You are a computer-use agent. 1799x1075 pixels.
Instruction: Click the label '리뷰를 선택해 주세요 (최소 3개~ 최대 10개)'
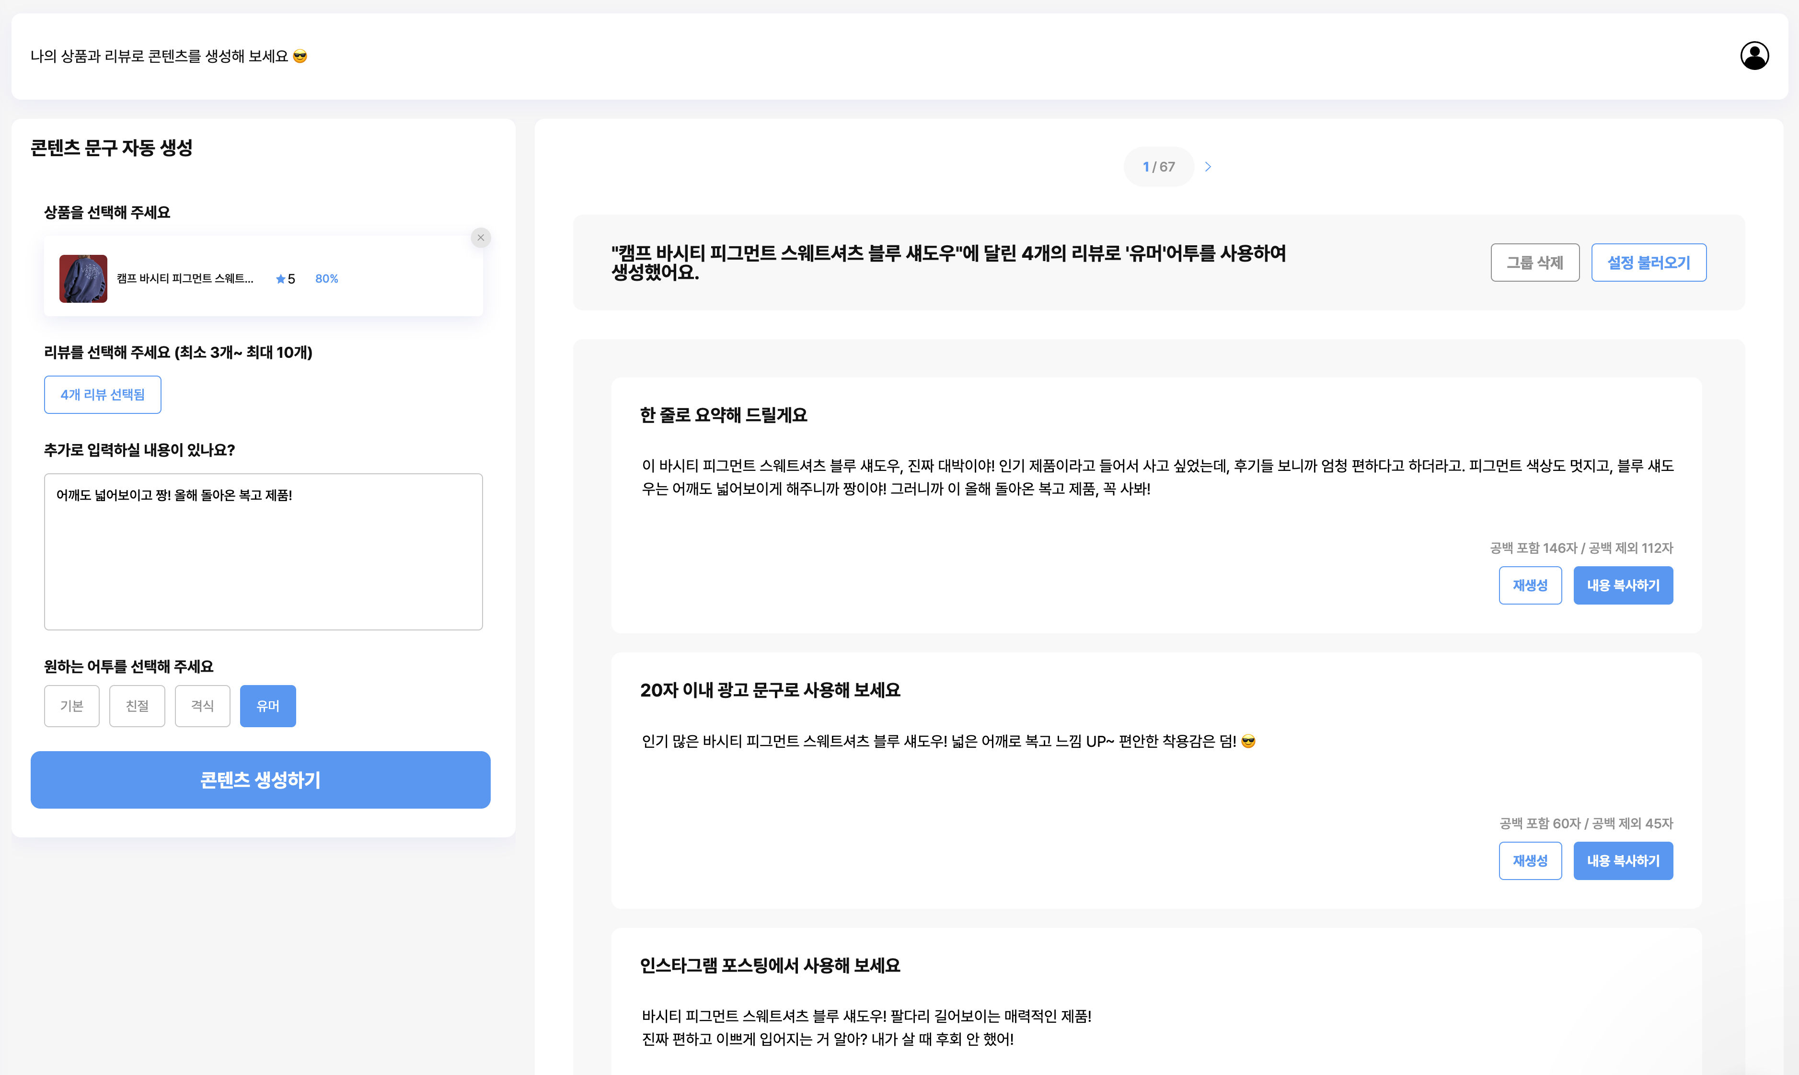(x=178, y=352)
